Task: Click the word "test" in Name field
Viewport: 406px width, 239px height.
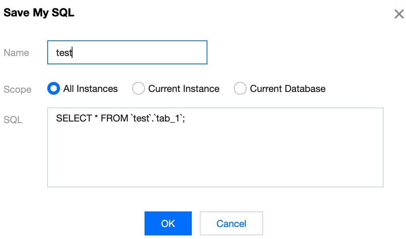Action: (63, 53)
